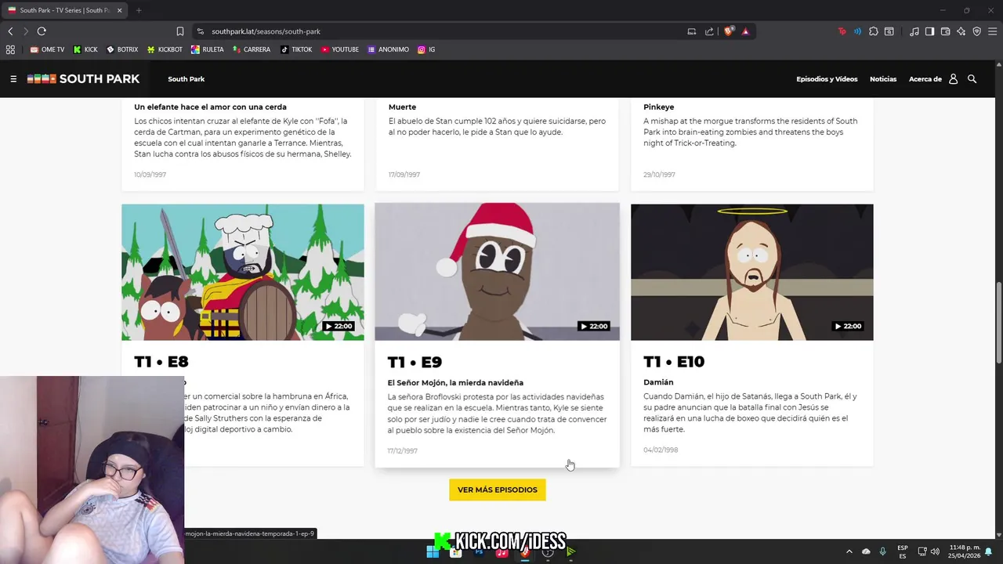Open the Muerte episode title
The width and height of the screenshot is (1003, 564).
(402, 107)
